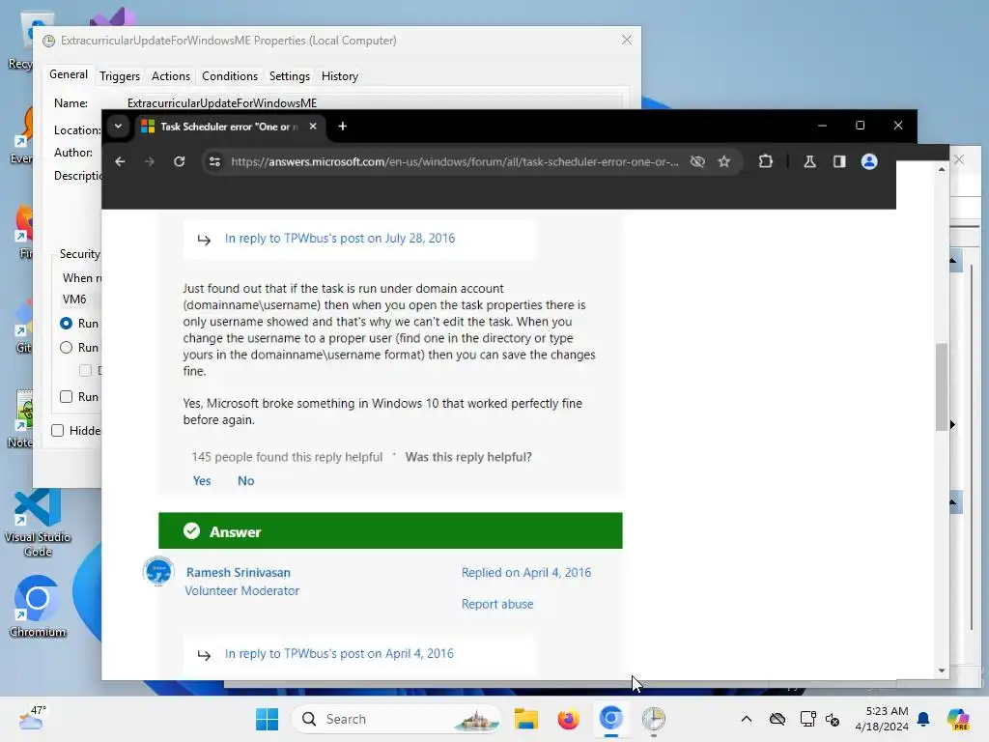The width and height of the screenshot is (989, 742).
Task: Open File Explorer from taskbar
Action: [x=526, y=719]
